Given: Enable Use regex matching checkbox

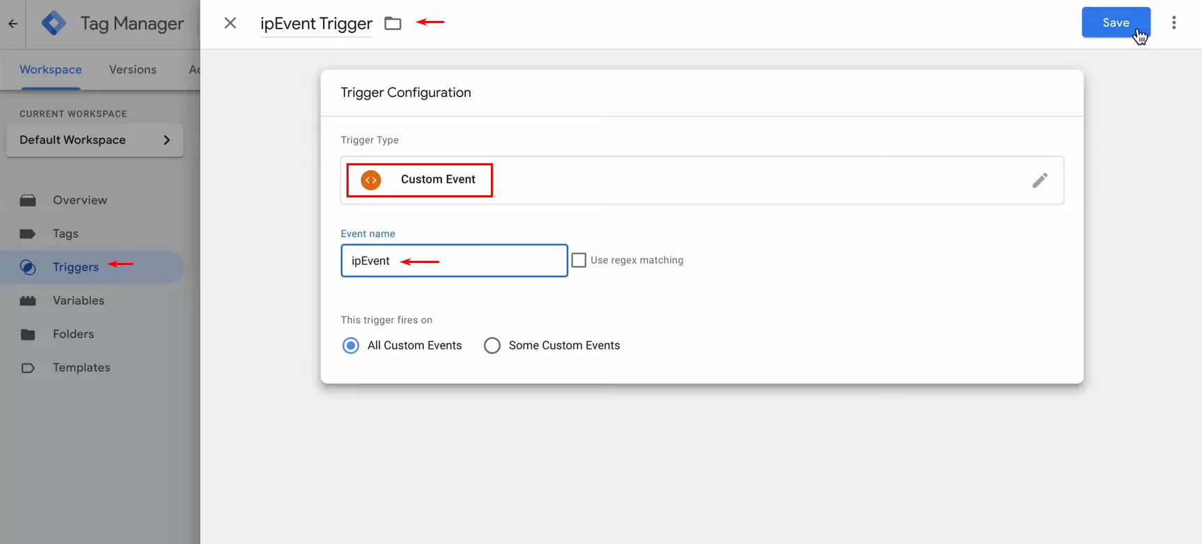Looking at the screenshot, I should tap(579, 260).
